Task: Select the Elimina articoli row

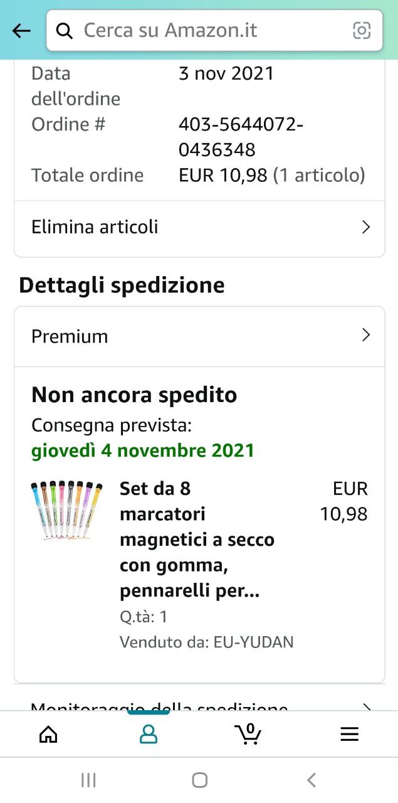Action: coord(199,227)
